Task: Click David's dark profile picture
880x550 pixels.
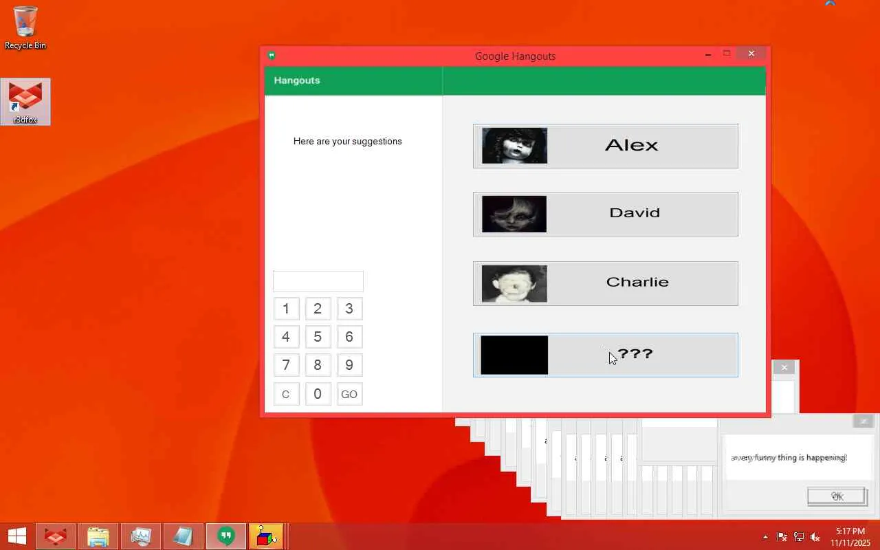Action: (x=514, y=214)
